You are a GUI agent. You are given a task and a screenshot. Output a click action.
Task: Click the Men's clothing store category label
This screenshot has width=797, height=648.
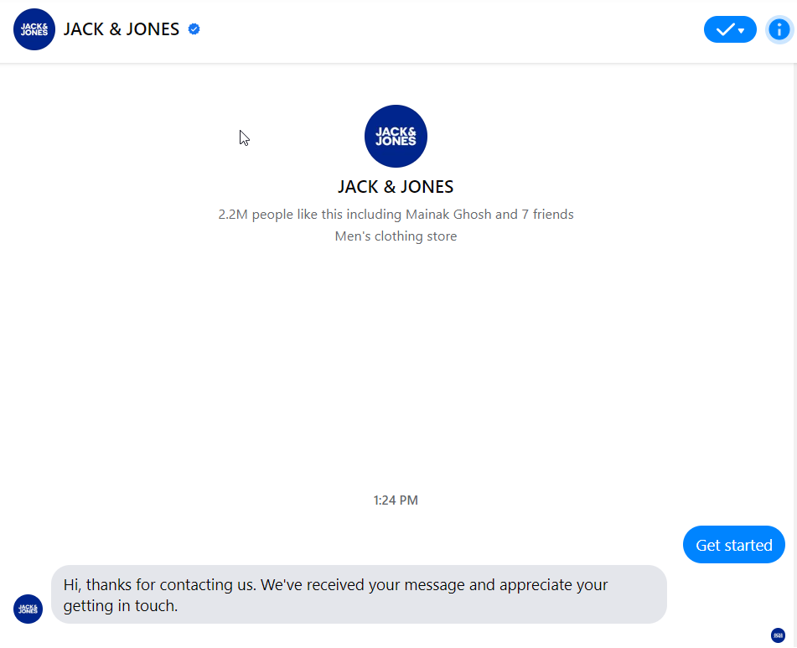point(396,236)
